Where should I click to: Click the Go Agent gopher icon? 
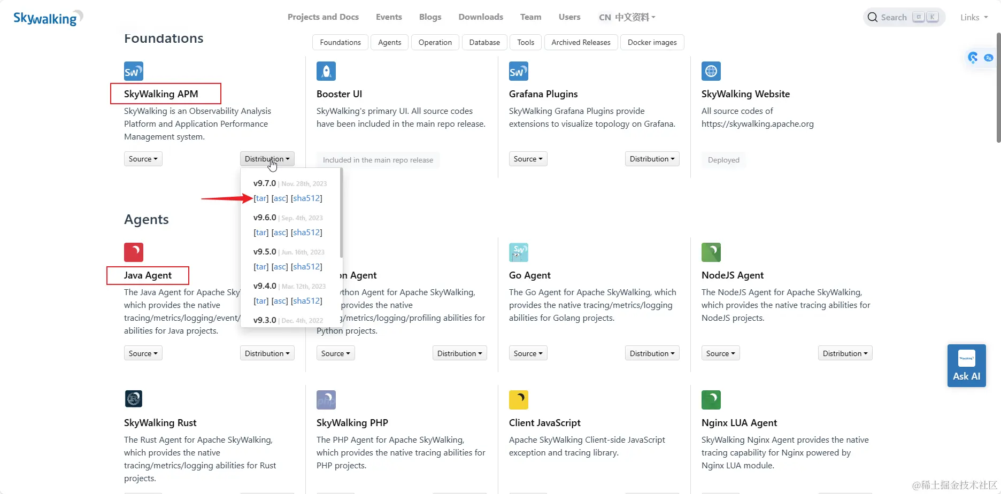point(519,252)
